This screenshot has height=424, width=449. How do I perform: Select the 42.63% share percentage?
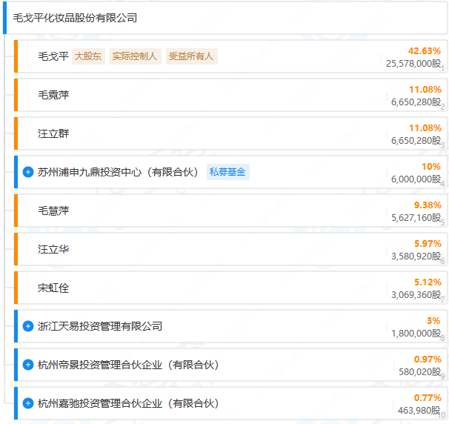(x=425, y=51)
